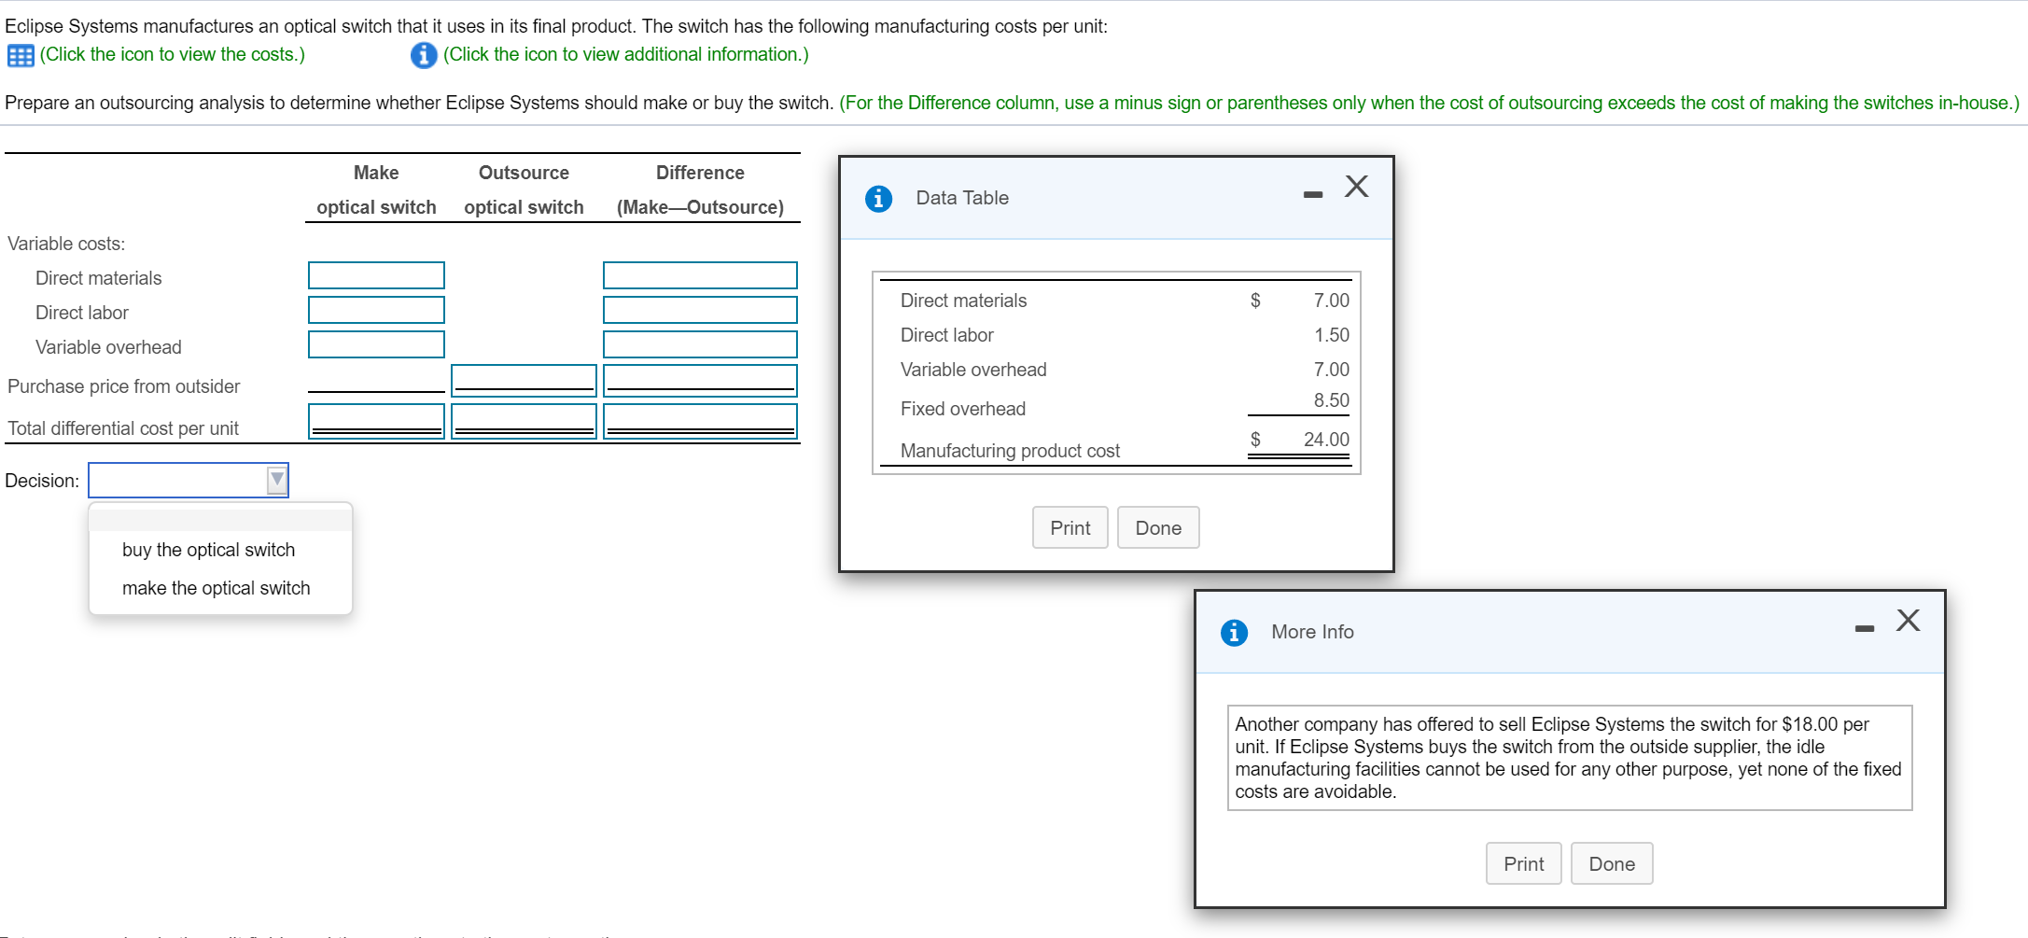Click 'Fixed overhead' label in Data Table
The image size is (2028, 938).
click(963, 409)
